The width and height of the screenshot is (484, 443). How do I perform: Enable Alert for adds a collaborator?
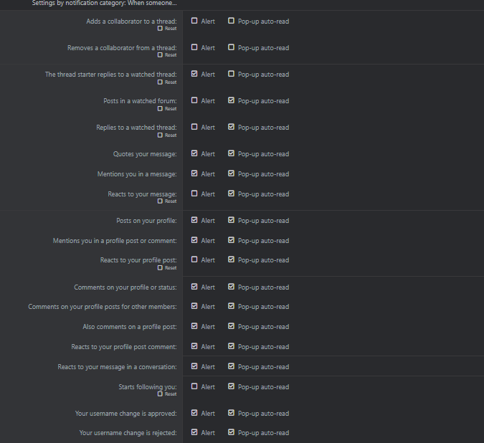click(194, 21)
